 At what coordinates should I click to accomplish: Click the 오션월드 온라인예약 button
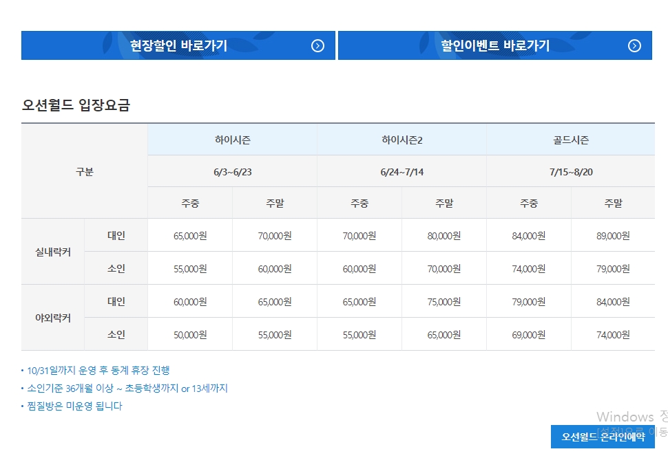603,437
